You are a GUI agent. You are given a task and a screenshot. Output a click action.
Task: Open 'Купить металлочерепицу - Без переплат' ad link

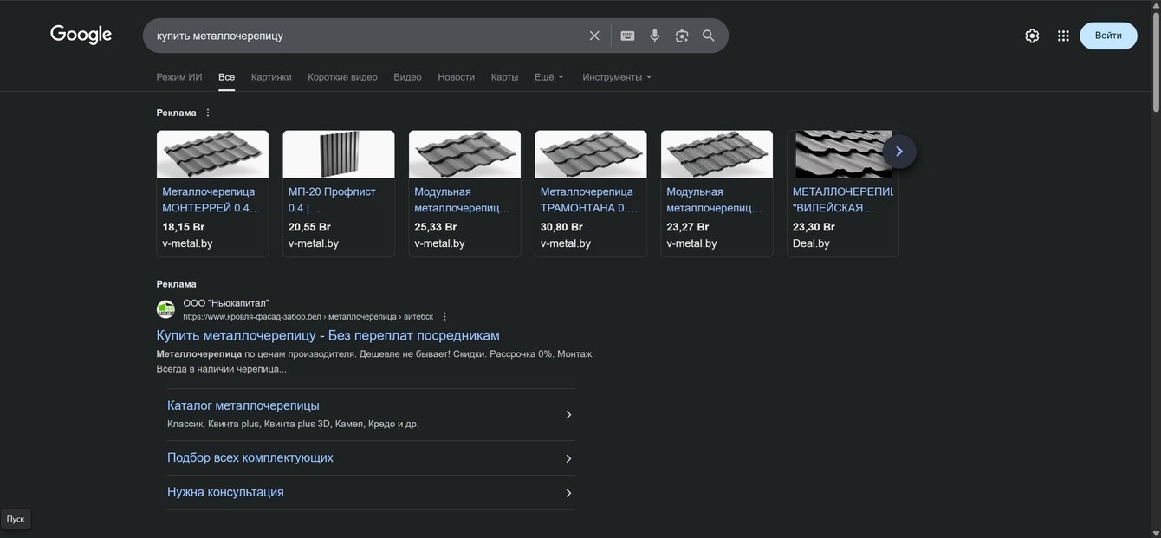point(328,335)
